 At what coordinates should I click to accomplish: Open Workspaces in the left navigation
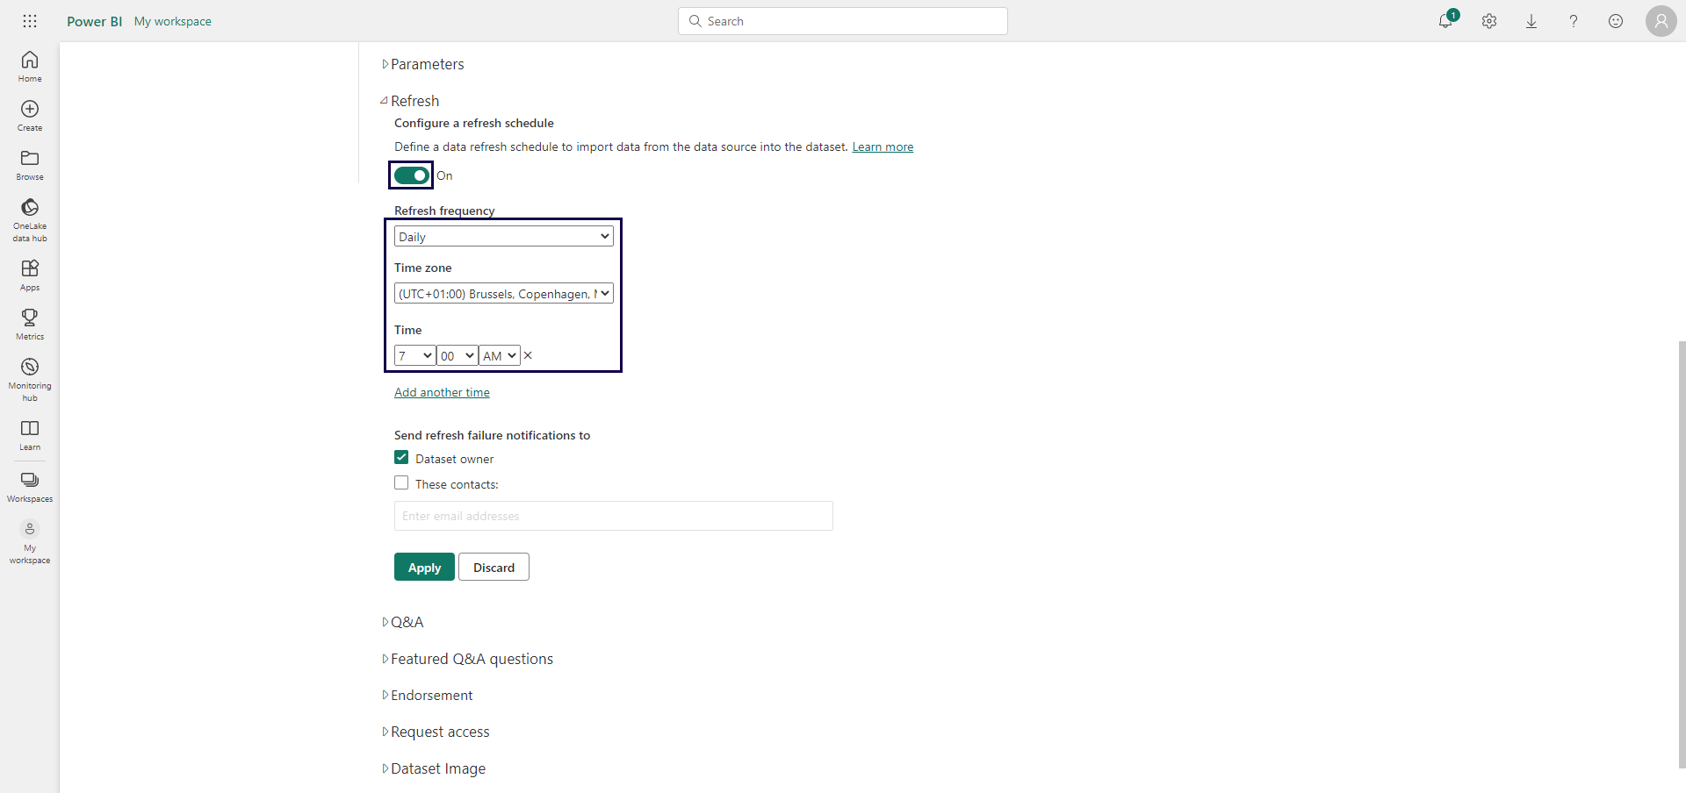click(30, 487)
